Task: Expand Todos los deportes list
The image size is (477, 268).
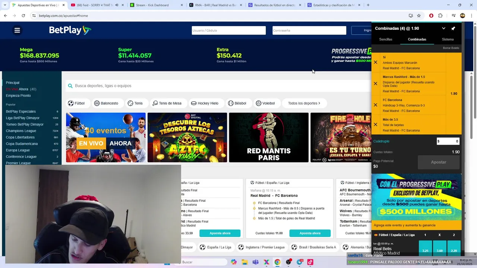Action: 304,103
